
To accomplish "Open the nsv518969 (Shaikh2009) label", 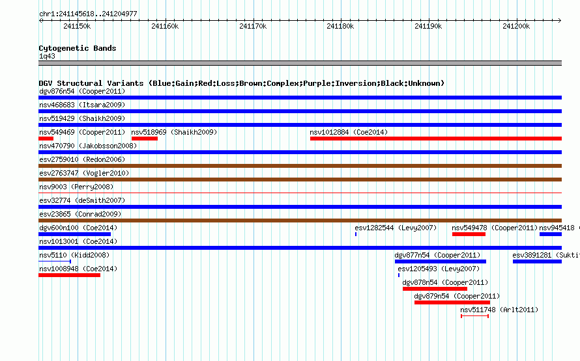I will click(x=174, y=132).
